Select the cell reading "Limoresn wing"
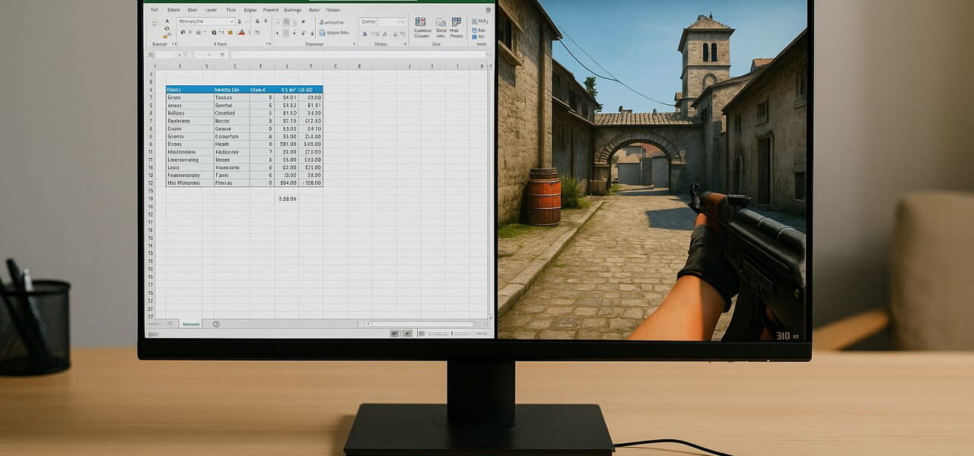The image size is (974, 456). point(189,160)
